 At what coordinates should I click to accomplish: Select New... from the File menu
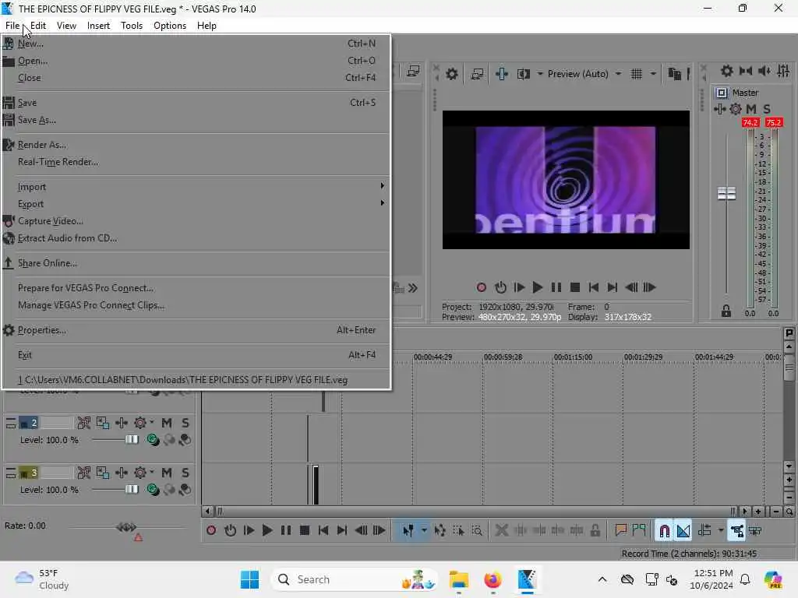pyautogui.click(x=196, y=44)
